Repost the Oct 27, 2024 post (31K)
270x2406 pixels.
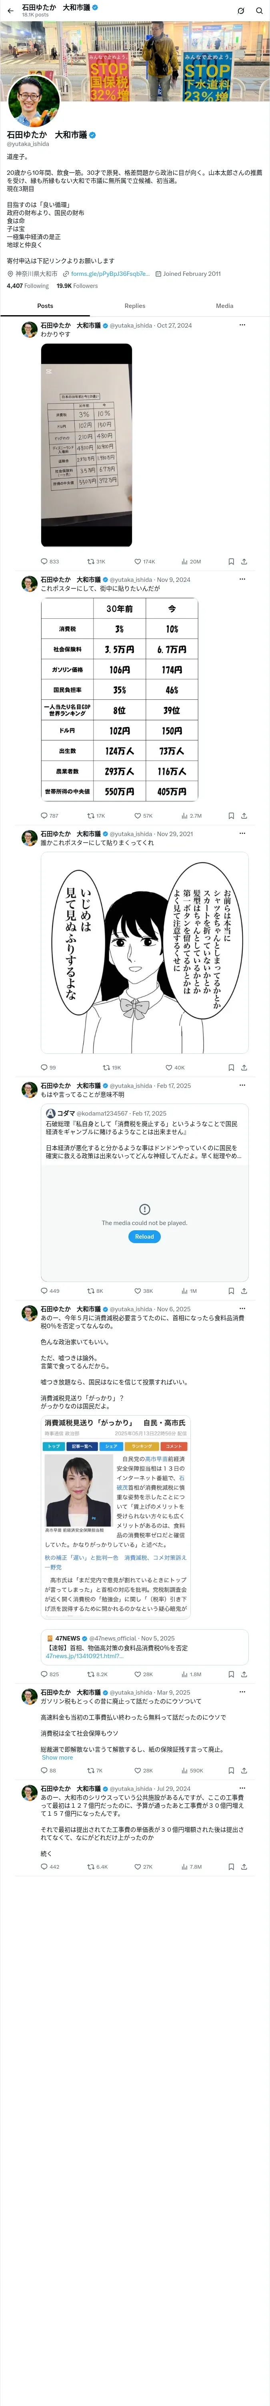[96, 561]
